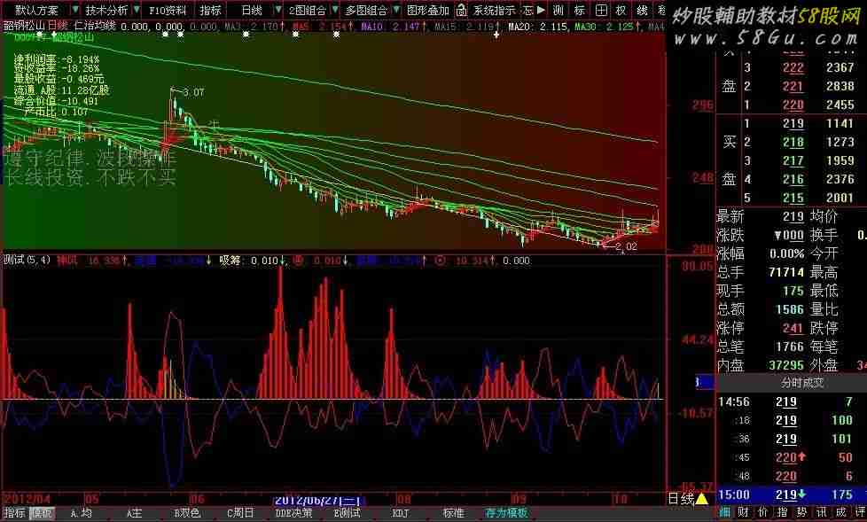Click the 总手 value 71714
The height and width of the screenshot is (522, 867).
pos(785,273)
